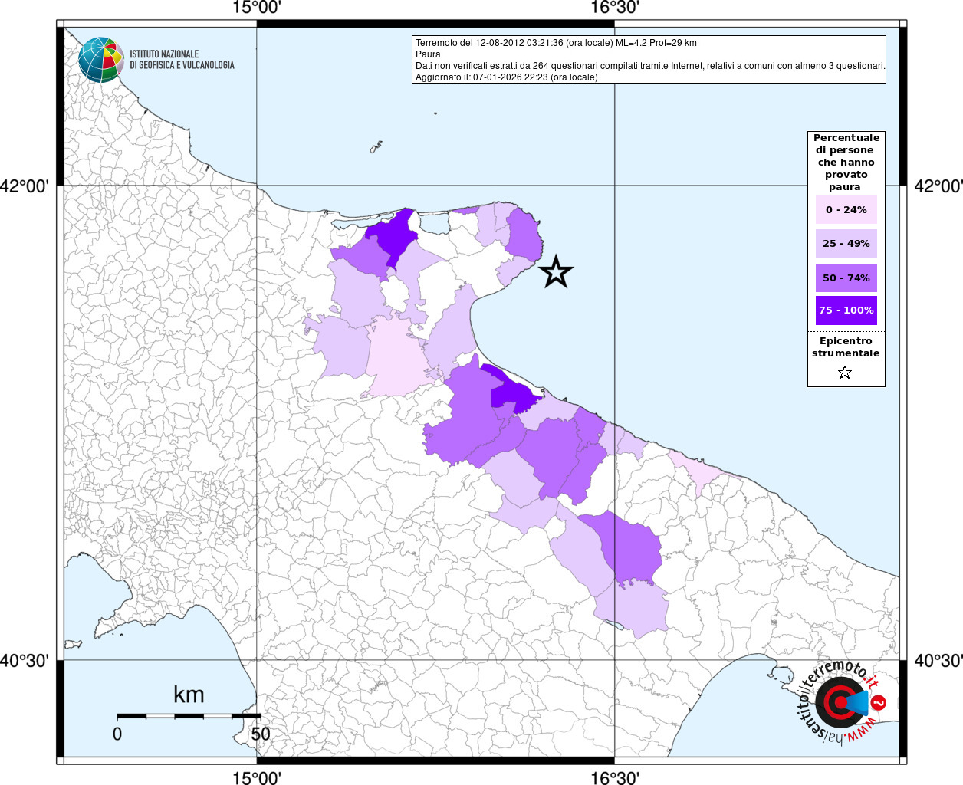963x785 pixels.
Task: Click the 'km' scale bar label
Action: pos(189,695)
